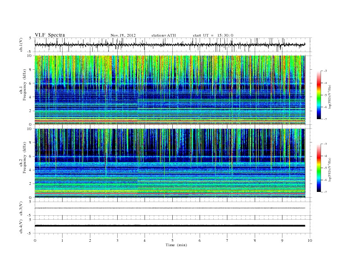This screenshot has height=270, width=349.
Task: Click the "VLF Spectra" plot title
Action: click(x=50, y=35)
